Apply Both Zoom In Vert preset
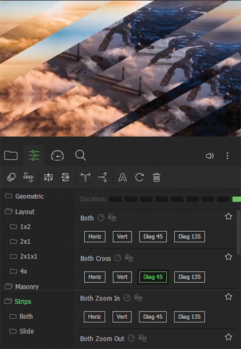 tap(122, 317)
